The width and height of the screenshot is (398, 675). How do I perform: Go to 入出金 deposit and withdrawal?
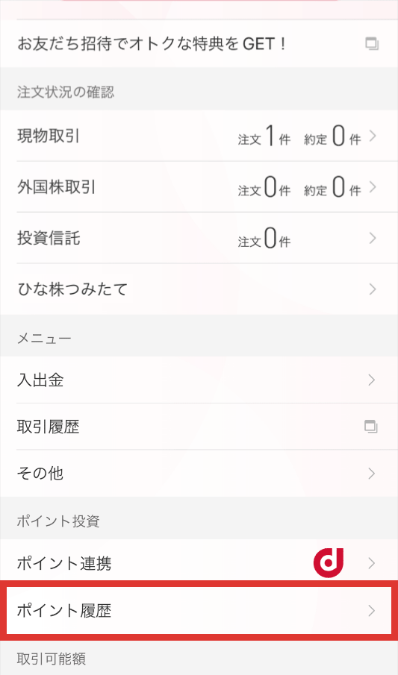199,380
